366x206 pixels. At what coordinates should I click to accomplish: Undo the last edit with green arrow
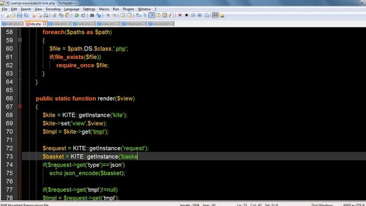pyautogui.click(x=76, y=15)
